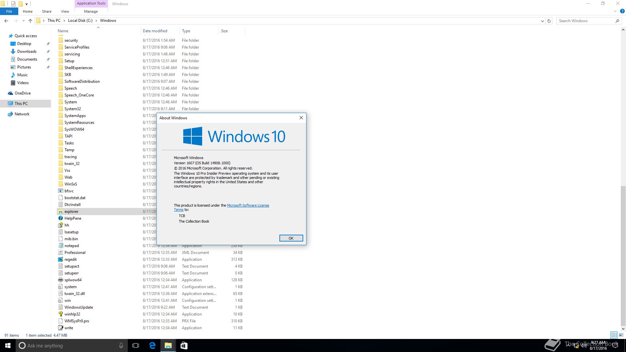Image resolution: width=626 pixels, height=352 pixels.
Task: Select Quick access in navigation pane
Action: 26,36
